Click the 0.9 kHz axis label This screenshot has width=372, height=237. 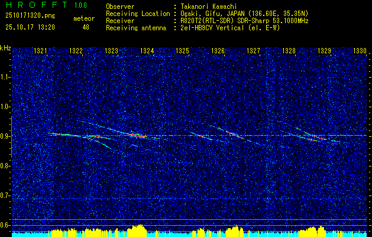tap(5, 136)
